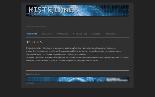The width and height of the screenshot is (155, 97).
Task: Click the 'Copyright: histriones.at' footer text
Action: tap(33, 74)
